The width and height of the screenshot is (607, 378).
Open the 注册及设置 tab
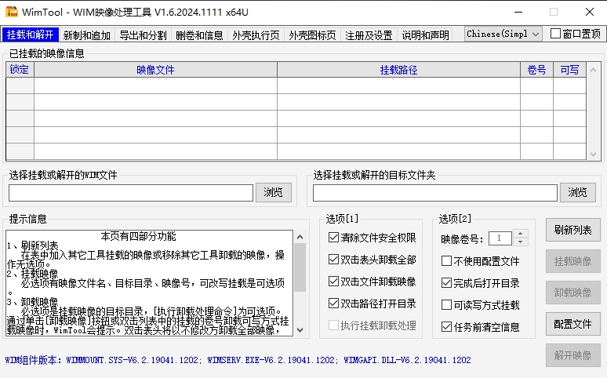pos(369,35)
